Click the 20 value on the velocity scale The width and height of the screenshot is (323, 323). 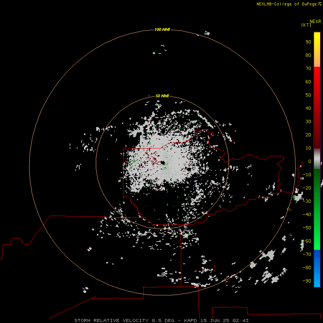click(308, 135)
